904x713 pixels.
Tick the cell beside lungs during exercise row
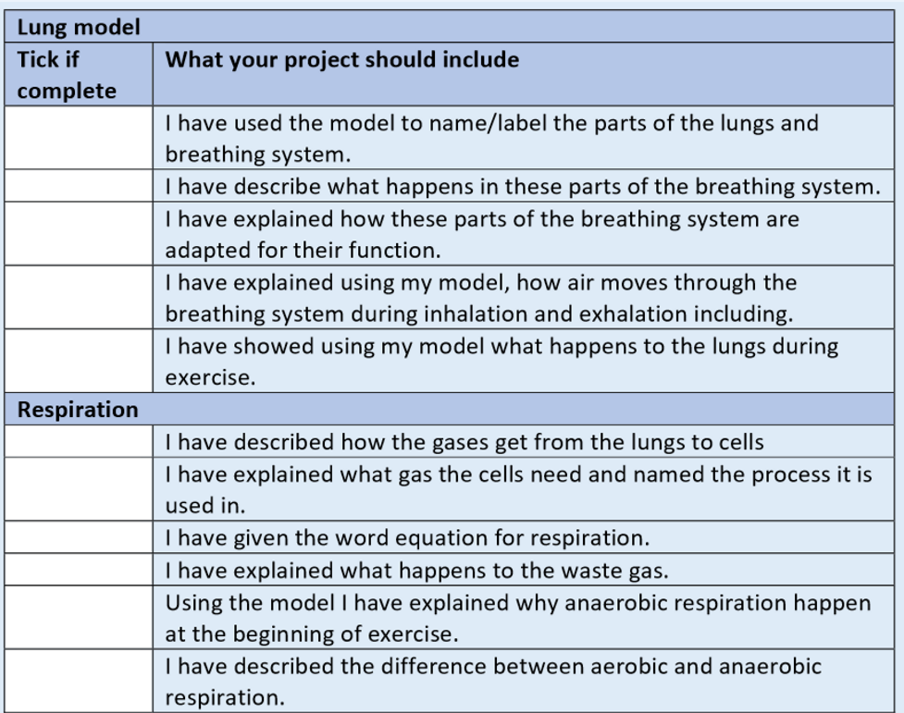click(79, 361)
